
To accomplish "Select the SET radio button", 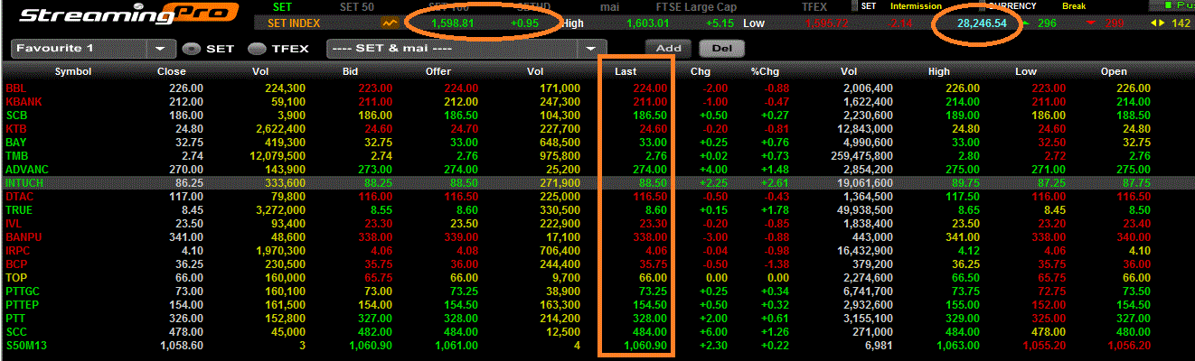I will [x=192, y=48].
